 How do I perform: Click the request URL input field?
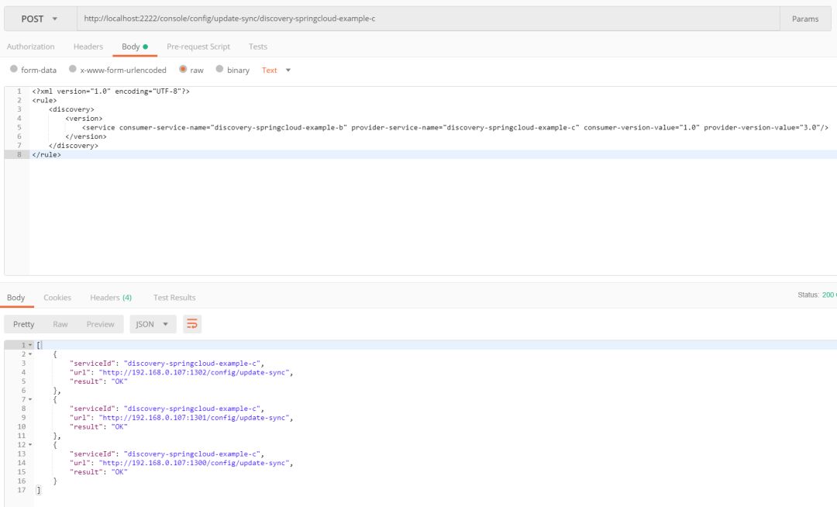pyautogui.click(x=426, y=19)
